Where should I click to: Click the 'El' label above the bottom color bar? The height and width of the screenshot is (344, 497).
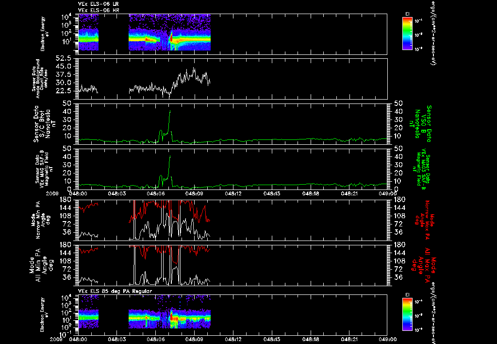click(x=407, y=295)
